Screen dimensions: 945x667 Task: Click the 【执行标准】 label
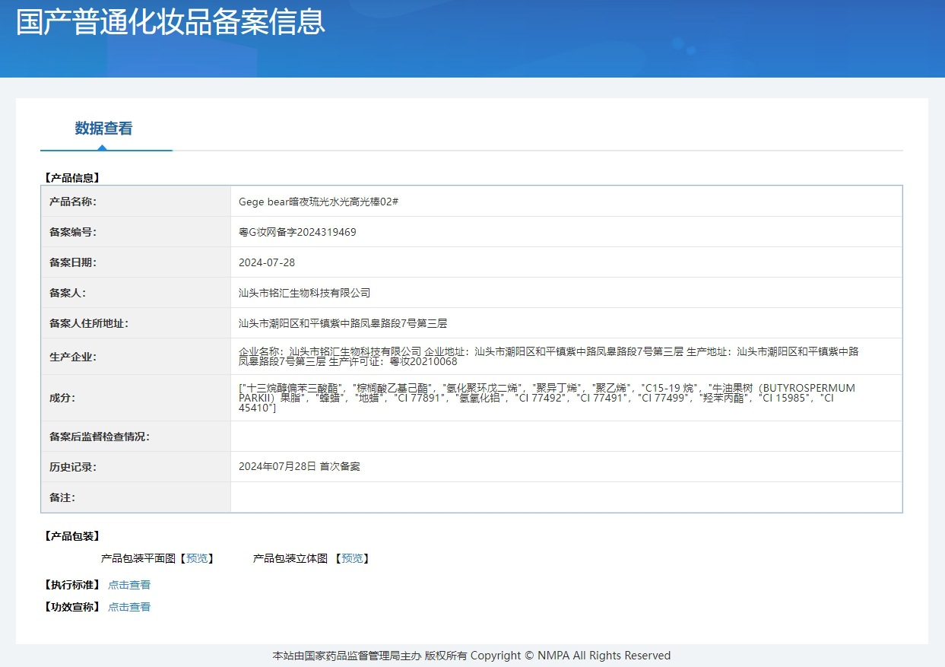point(72,585)
